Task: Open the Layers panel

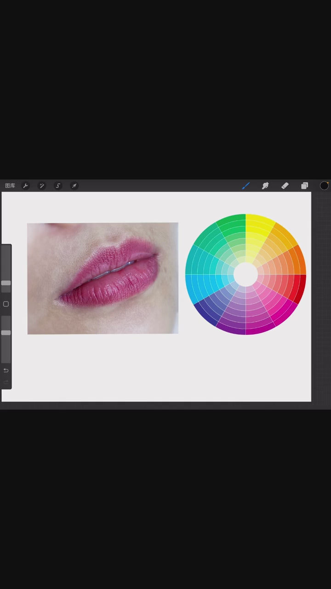Action: [304, 186]
